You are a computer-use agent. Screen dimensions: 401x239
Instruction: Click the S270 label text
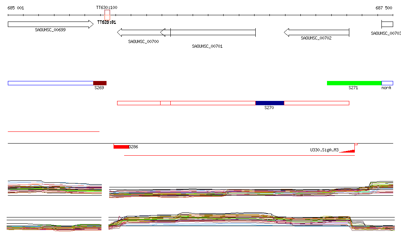pyautogui.click(x=269, y=108)
